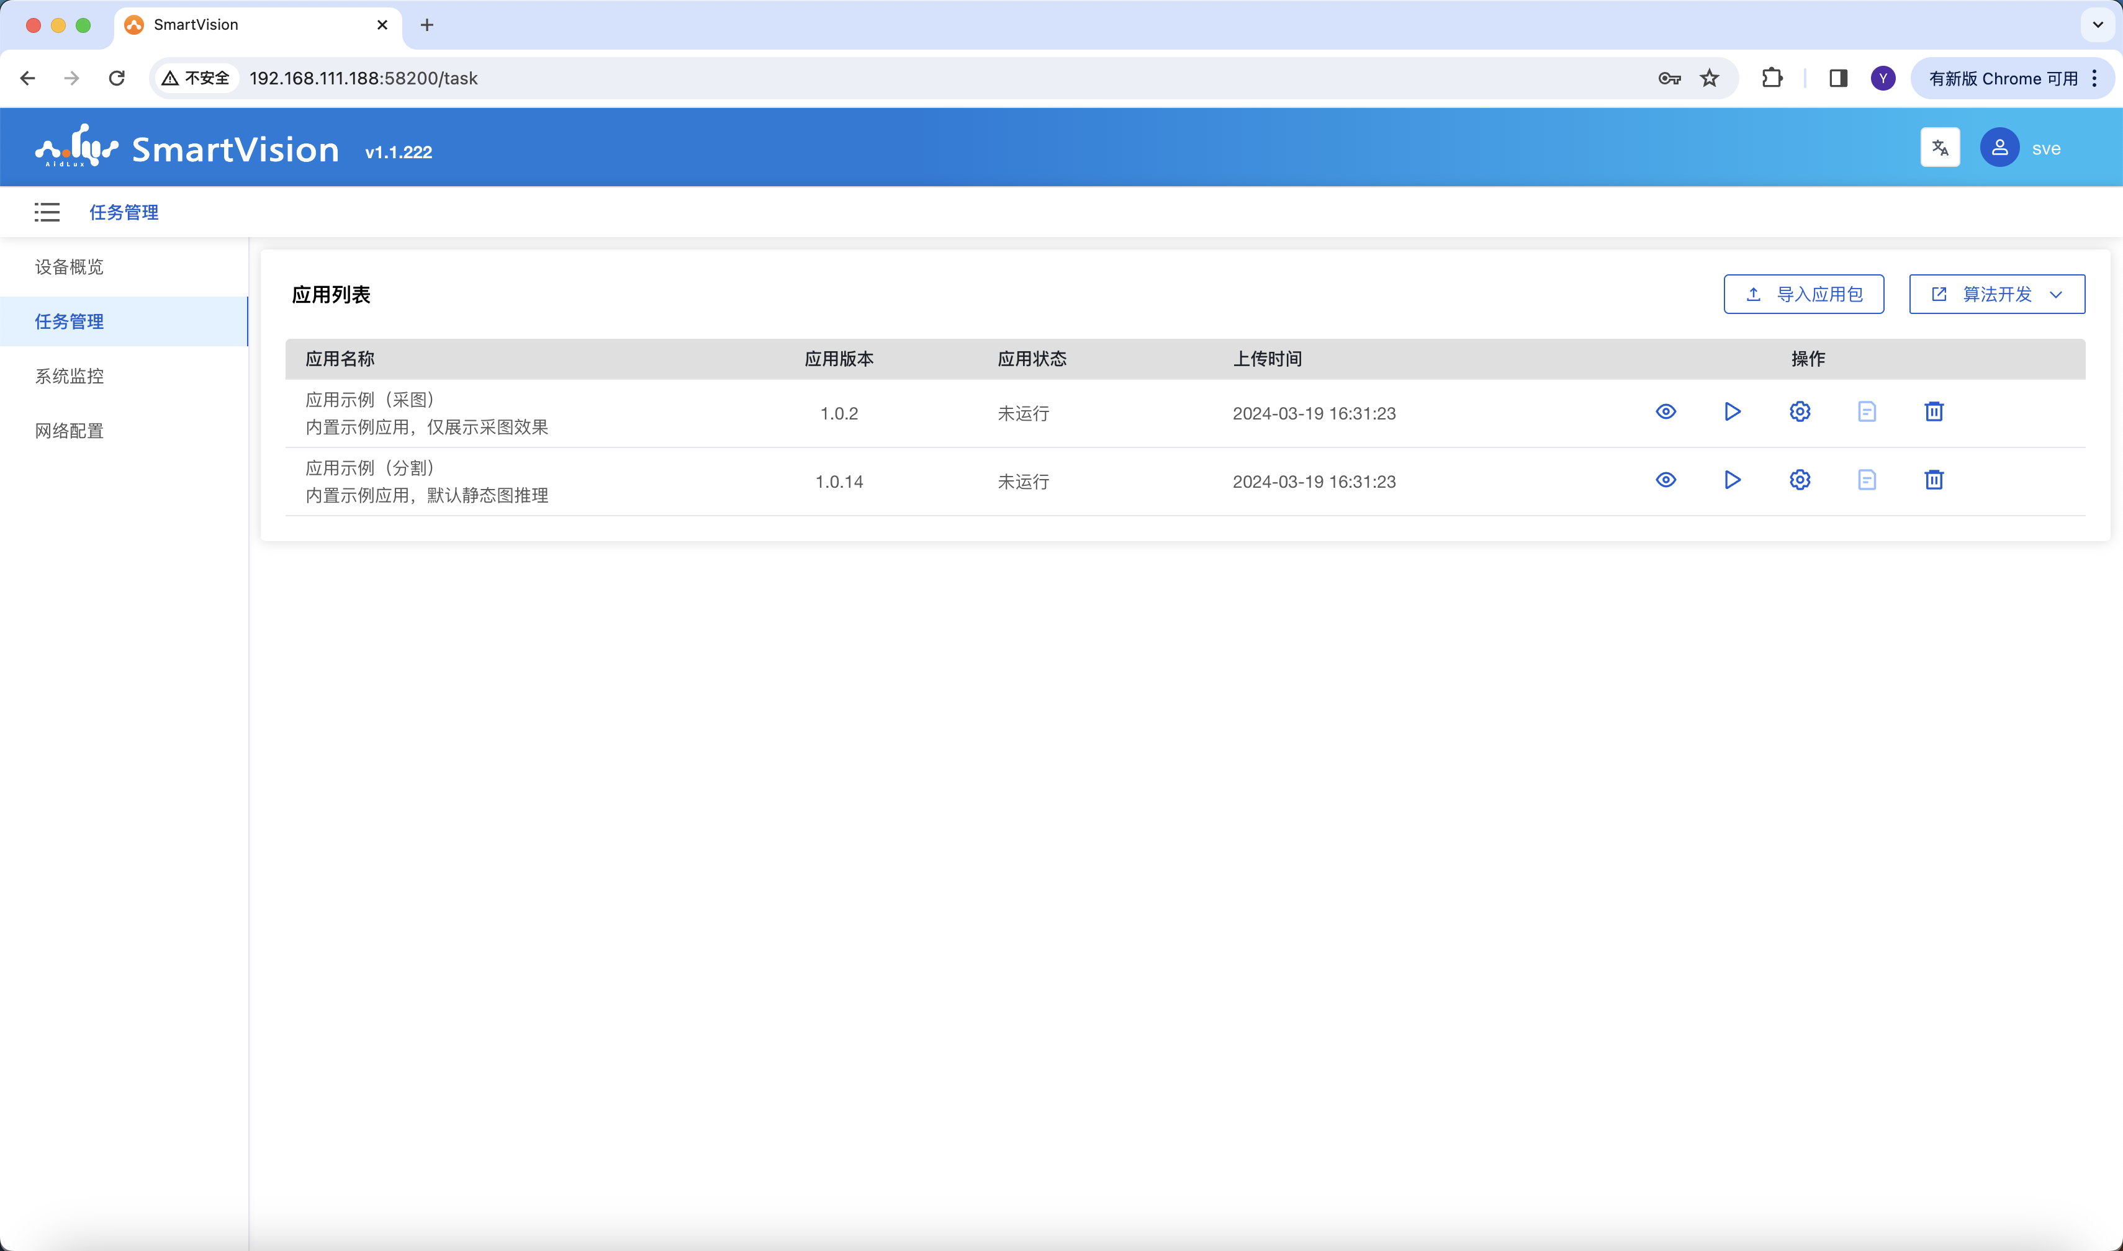Delete 应用示例（采图） with trash icon
This screenshot has width=2123, height=1251.
tap(1934, 411)
